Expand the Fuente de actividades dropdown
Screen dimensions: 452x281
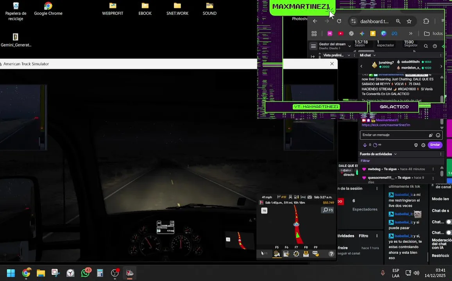(x=395, y=154)
